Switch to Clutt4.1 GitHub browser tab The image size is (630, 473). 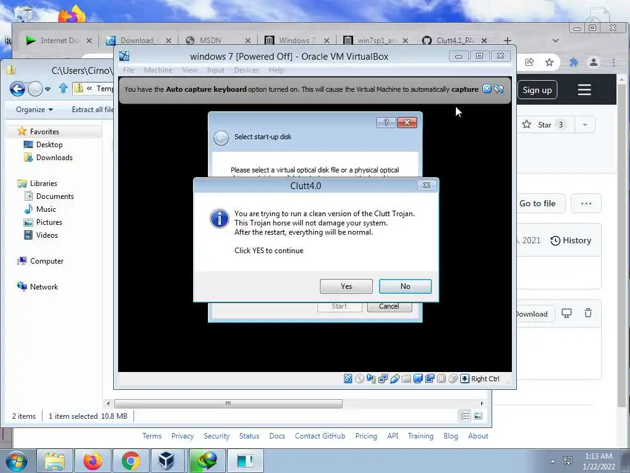pos(454,41)
